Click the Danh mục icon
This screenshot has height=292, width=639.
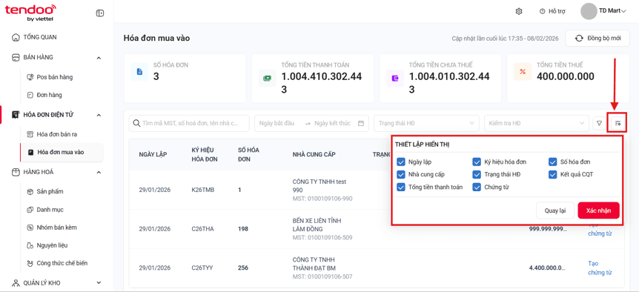[30, 210]
